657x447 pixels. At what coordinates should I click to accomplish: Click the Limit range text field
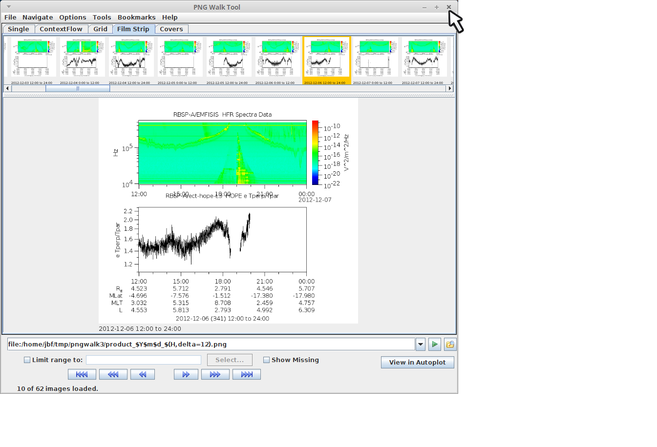pyautogui.click(x=144, y=360)
